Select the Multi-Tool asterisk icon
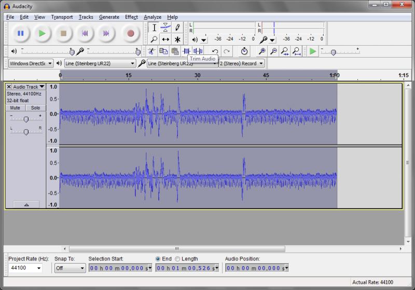The width and height of the screenshot is (415, 290). (x=177, y=39)
